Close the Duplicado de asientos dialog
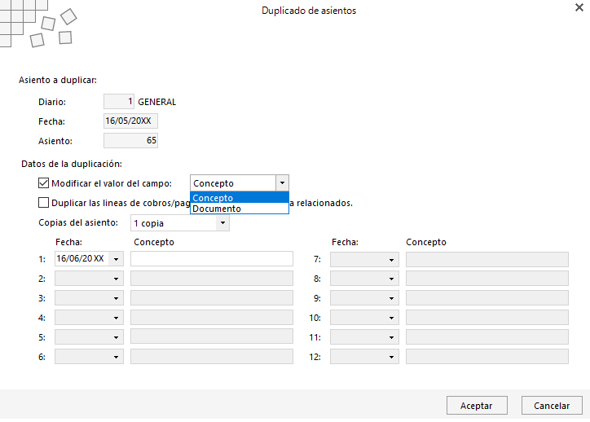Viewport: 590px width, 422px height. 579,7
